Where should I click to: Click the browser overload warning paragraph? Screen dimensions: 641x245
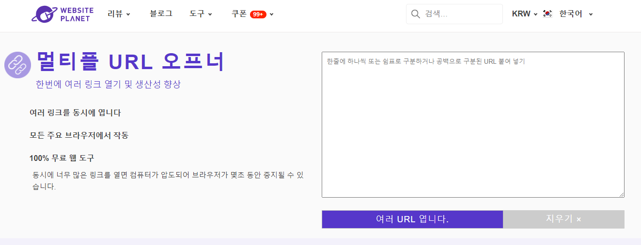click(x=168, y=181)
